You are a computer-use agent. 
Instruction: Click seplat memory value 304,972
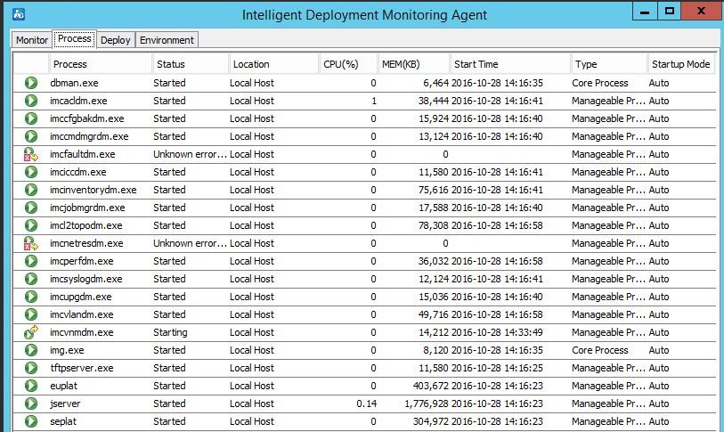point(430,421)
